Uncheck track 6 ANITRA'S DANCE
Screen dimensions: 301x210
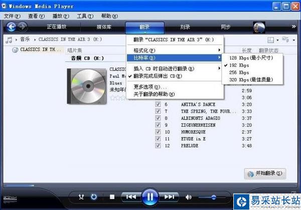point(158,104)
